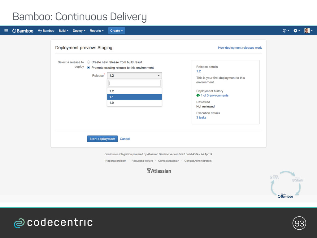
Task: Choose release 1.0 from the list
Action: [134, 103]
